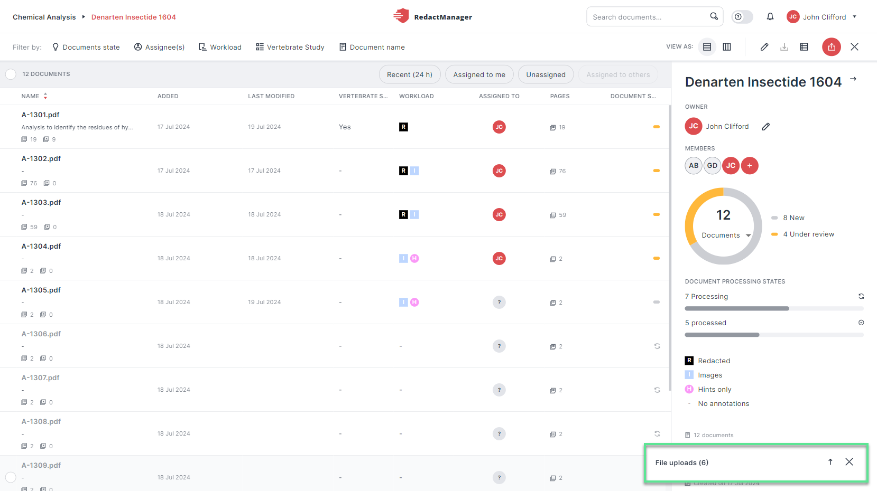The height and width of the screenshot is (491, 877).
Task: Select the A-1309.pdf row checkbox
Action: [11, 477]
